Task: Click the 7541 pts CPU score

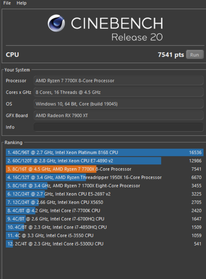Action: coord(171,55)
